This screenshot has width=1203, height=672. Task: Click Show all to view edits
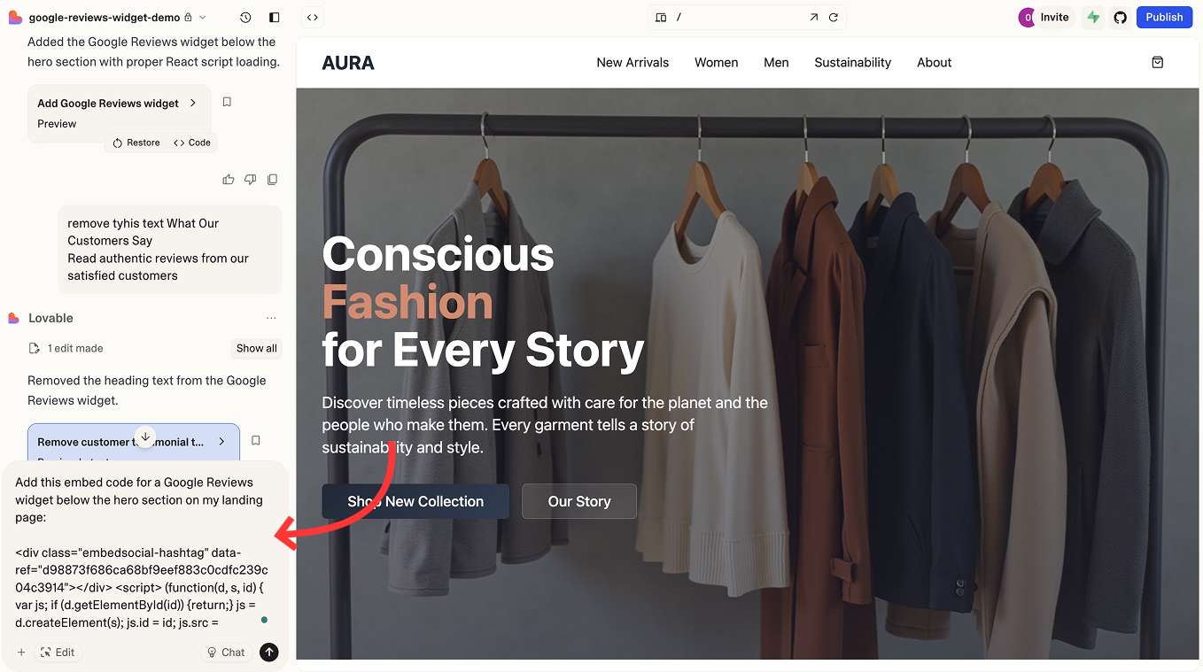click(256, 348)
